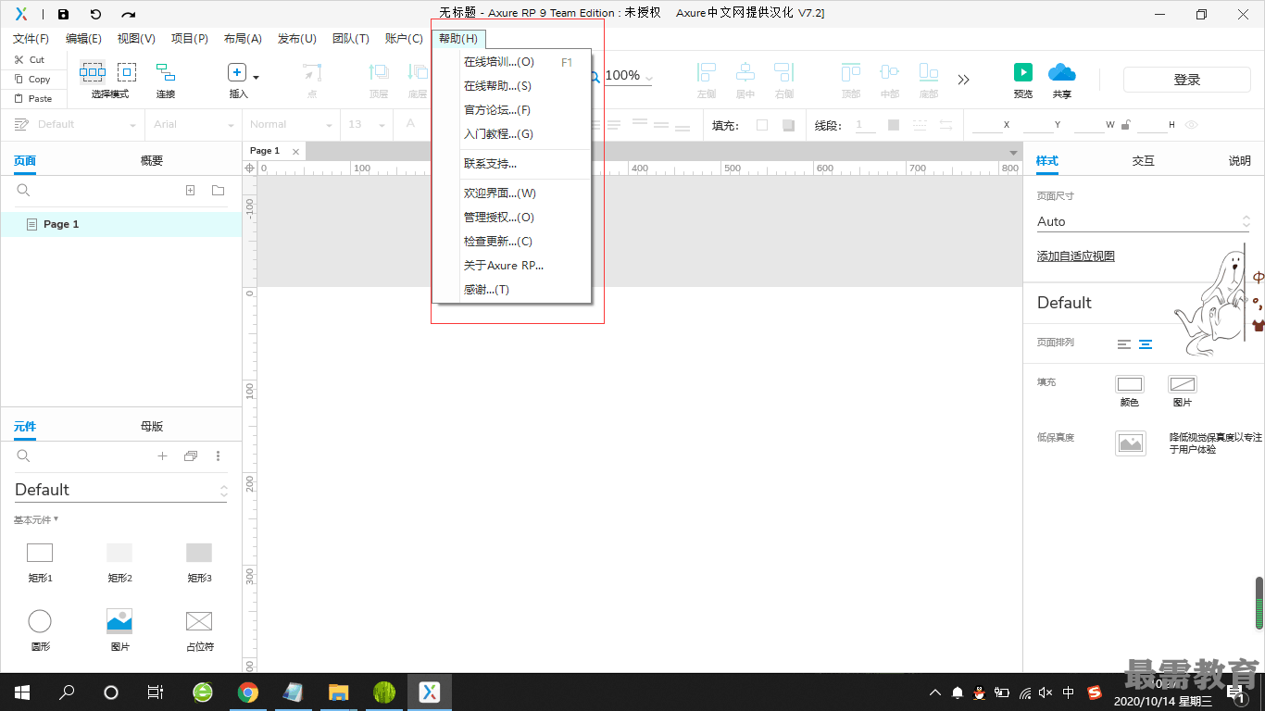Image resolution: width=1265 pixels, height=711 pixels.
Task: Switch to the 母版 tab
Action: (152, 427)
